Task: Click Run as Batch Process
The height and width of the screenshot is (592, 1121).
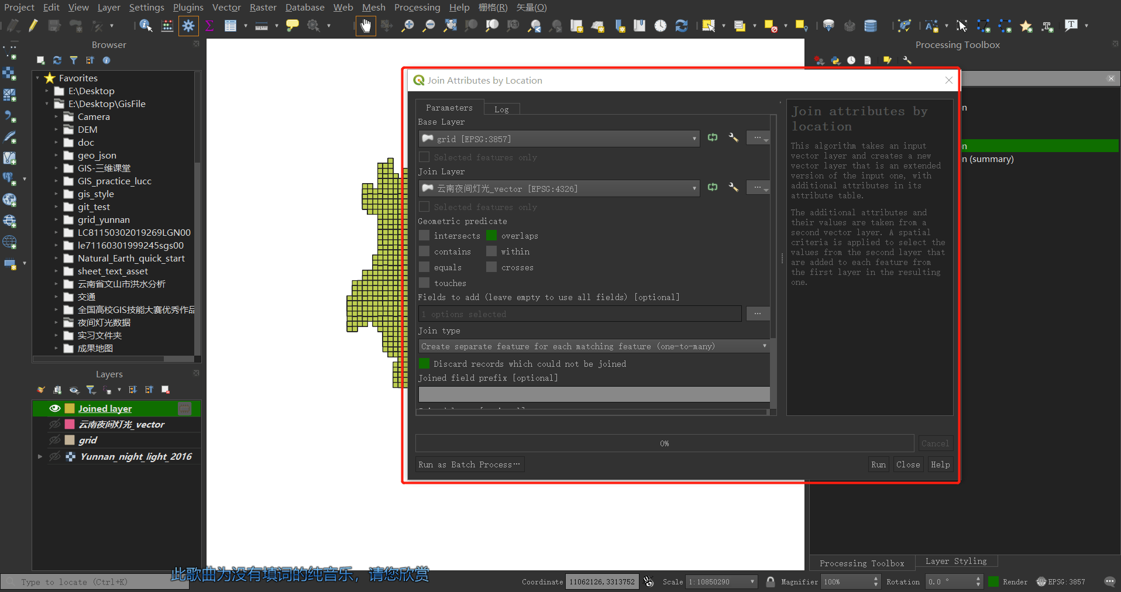Action: pos(470,464)
